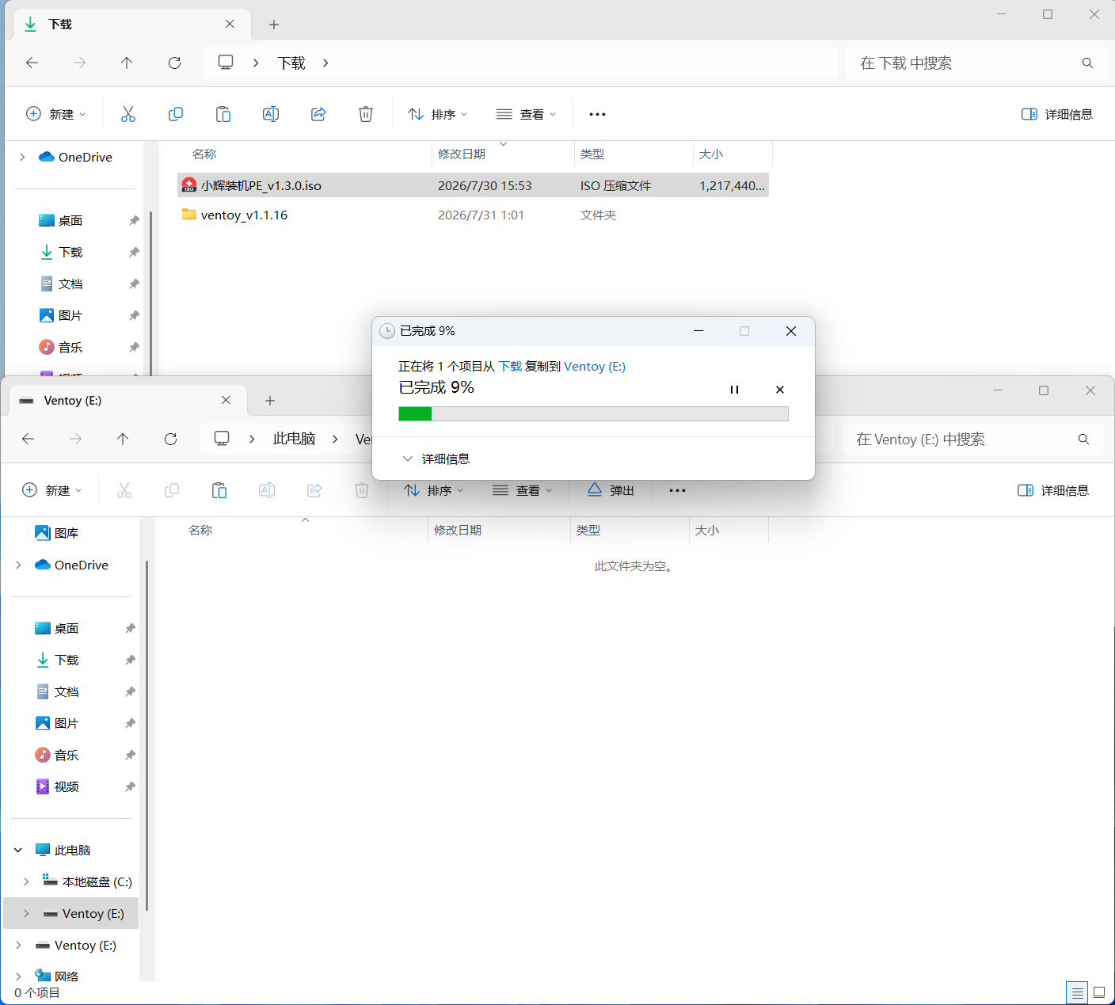Toggle 详细信息 pane in the Downloads window
1115x1005 pixels.
point(1057,114)
